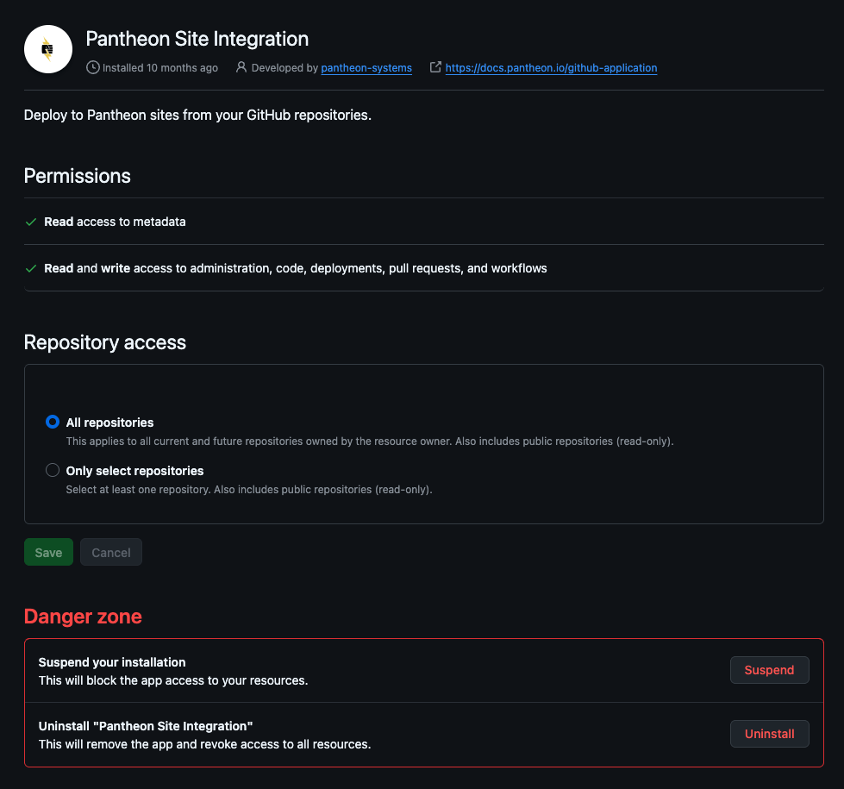844x789 pixels.
Task: Click the checkmark beside read and write permission
Action: click(x=31, y=268)
